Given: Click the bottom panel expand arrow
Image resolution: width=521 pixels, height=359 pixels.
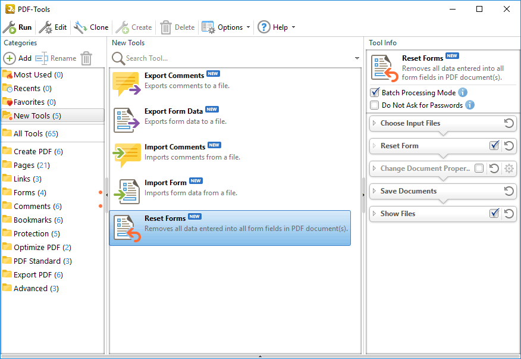Looking at the screenshot, I should (260, 357).
